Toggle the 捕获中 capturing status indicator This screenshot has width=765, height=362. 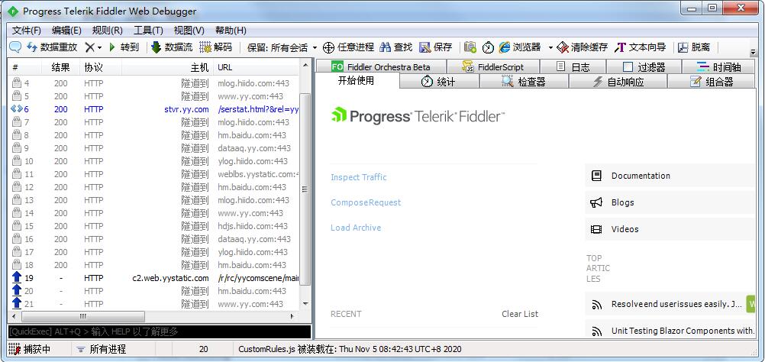(x=31, y=349)
